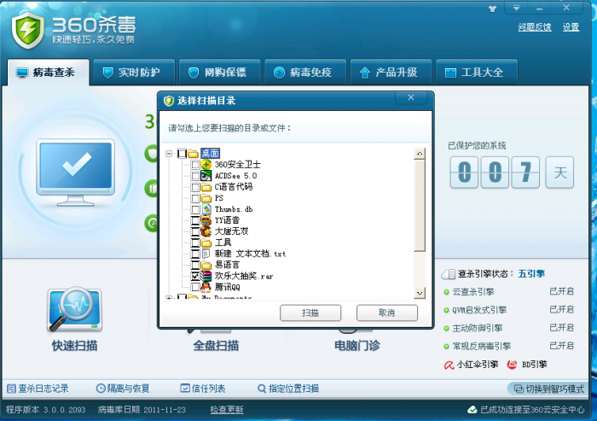Toggle the 桌面 checkbox
This screenshot has width=597, height=421.
pyautogui.click(x=182, y=154)
